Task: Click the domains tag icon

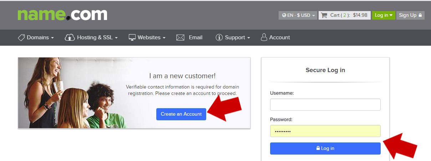Action: tap(21, 37)
